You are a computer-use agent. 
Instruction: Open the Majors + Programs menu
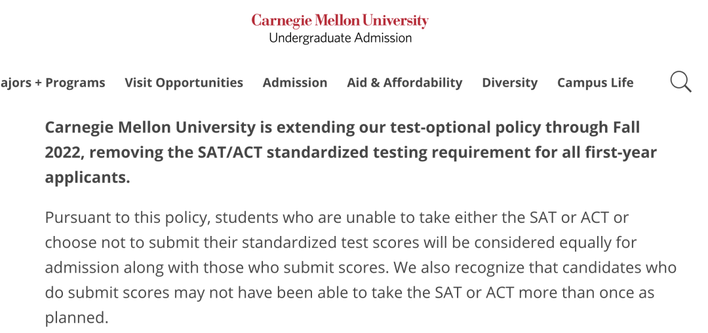52,83
